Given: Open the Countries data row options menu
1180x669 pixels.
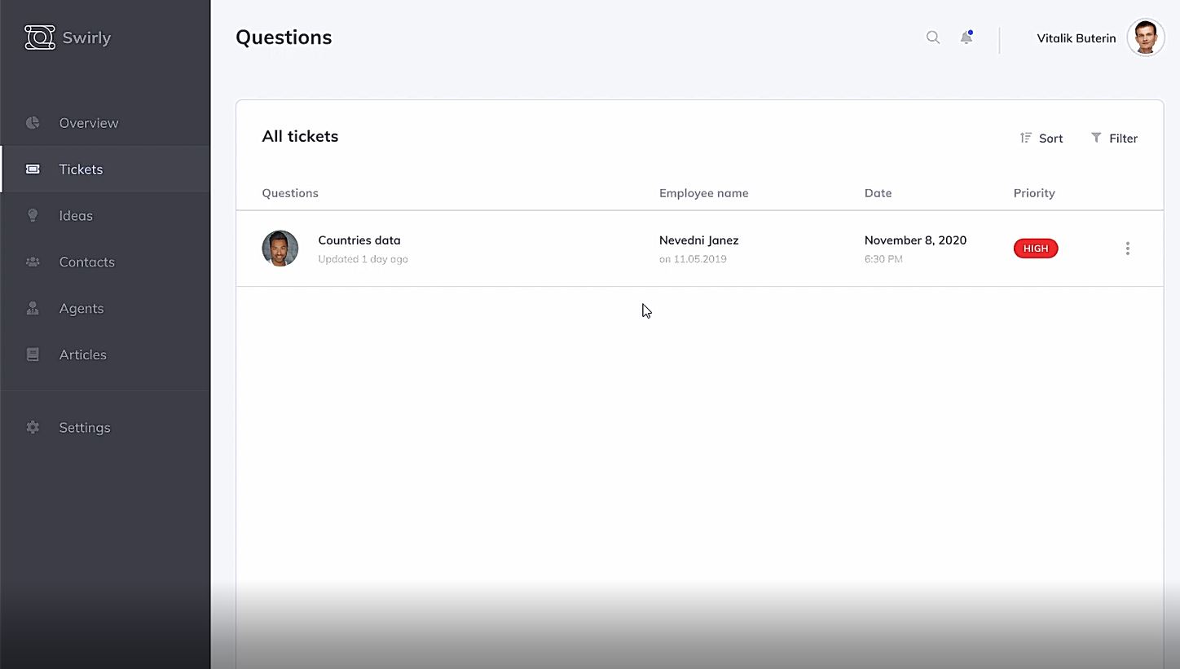Looking at the screenshot, I should (1128, 249).
